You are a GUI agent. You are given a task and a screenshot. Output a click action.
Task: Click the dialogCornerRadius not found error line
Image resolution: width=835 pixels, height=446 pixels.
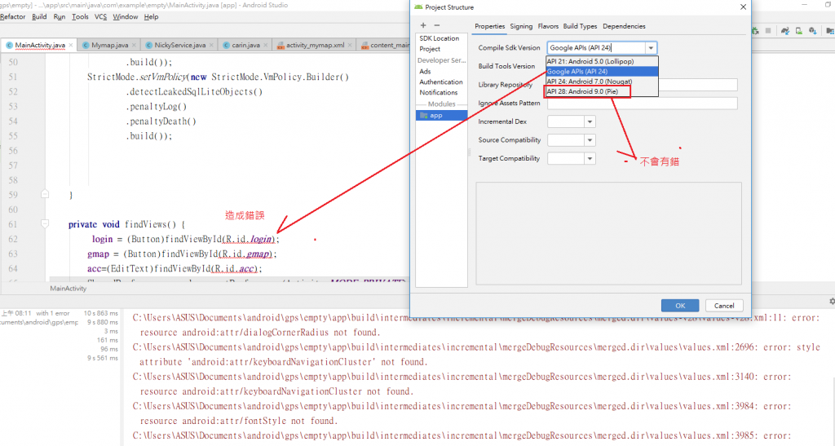click(260, 333)
